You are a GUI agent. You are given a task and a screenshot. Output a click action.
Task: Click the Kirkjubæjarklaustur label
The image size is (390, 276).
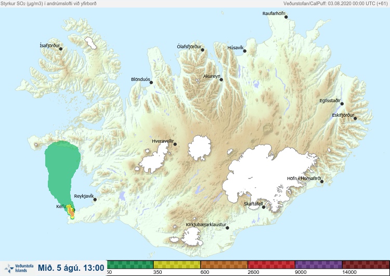tap(206, 225)
